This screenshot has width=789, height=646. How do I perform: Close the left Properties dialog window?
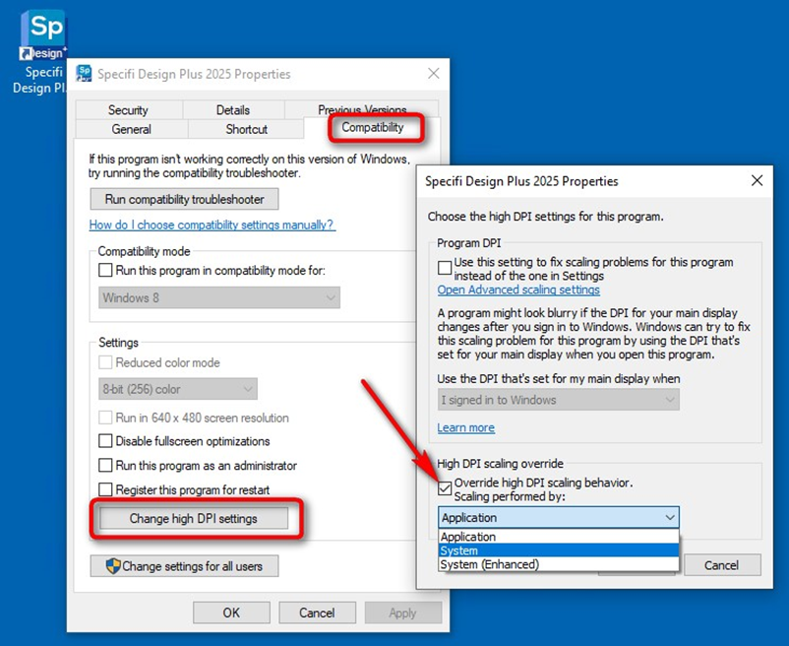pyautogui.click(x=433, y=74)
